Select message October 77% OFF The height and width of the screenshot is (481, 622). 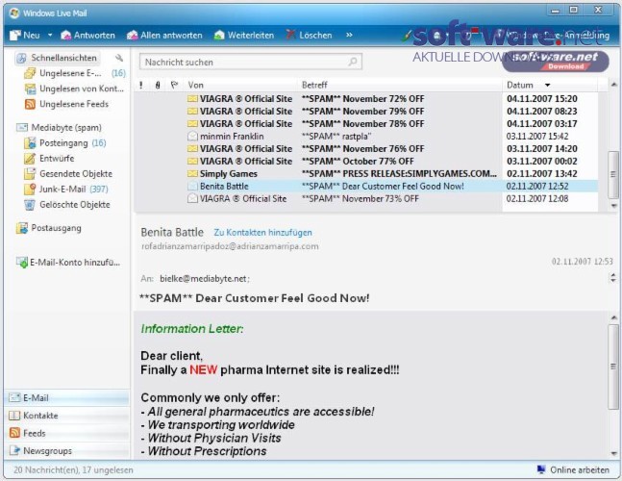[x=366, y=161]
